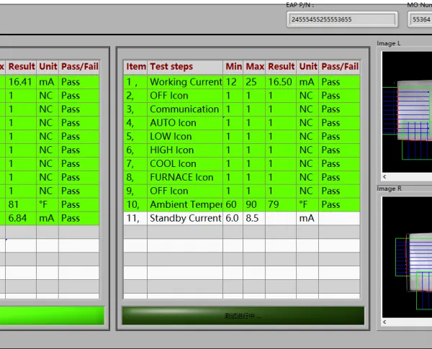Click the NC unit in HIGH Icon row
432x349 pixels.
(307, 150)
